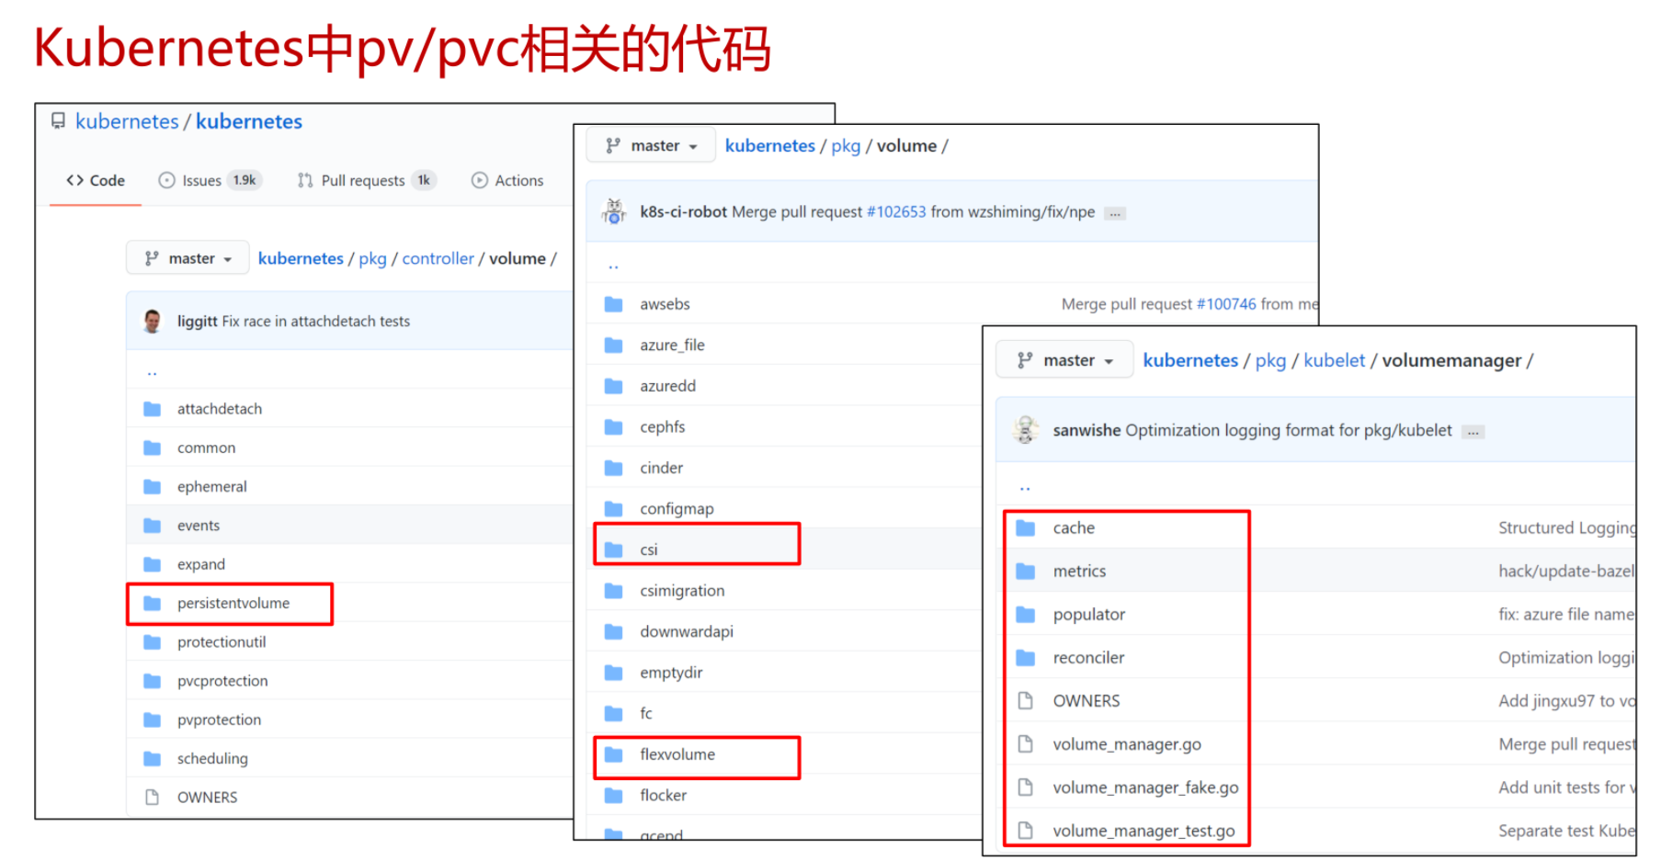
Task: Open master branch dropdown in volumemanager window
Action: point(1064,360)
